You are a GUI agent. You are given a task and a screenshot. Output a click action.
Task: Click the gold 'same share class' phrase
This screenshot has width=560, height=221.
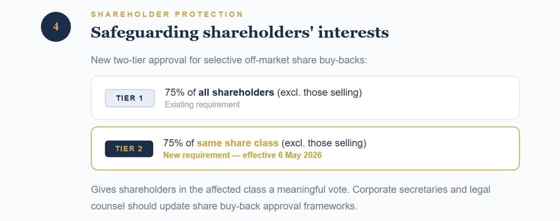tap(238, 143)
